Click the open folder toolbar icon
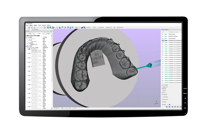This screenshot has height=134, width=207. click(x=29, y=27)
